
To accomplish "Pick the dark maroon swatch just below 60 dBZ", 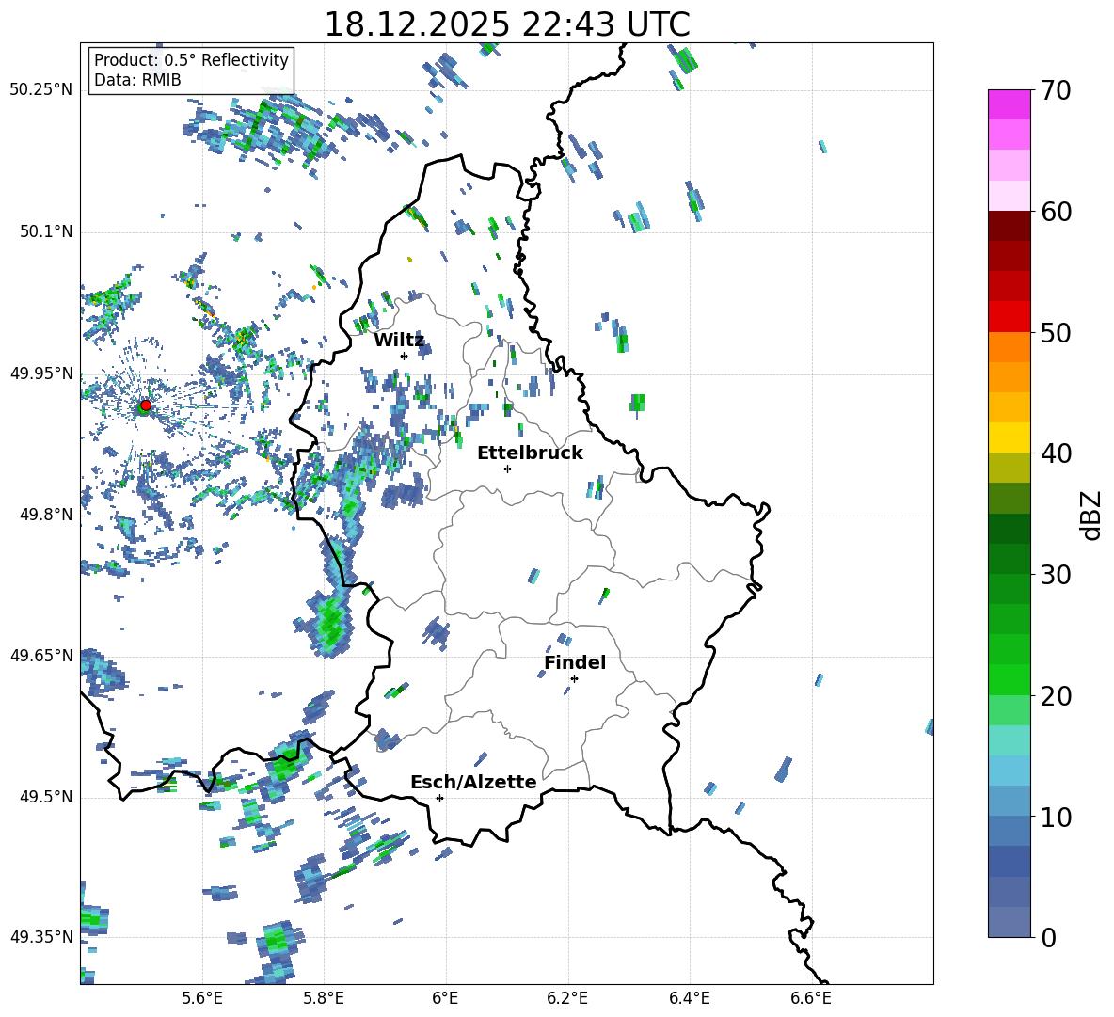I will coord(1009,226).
